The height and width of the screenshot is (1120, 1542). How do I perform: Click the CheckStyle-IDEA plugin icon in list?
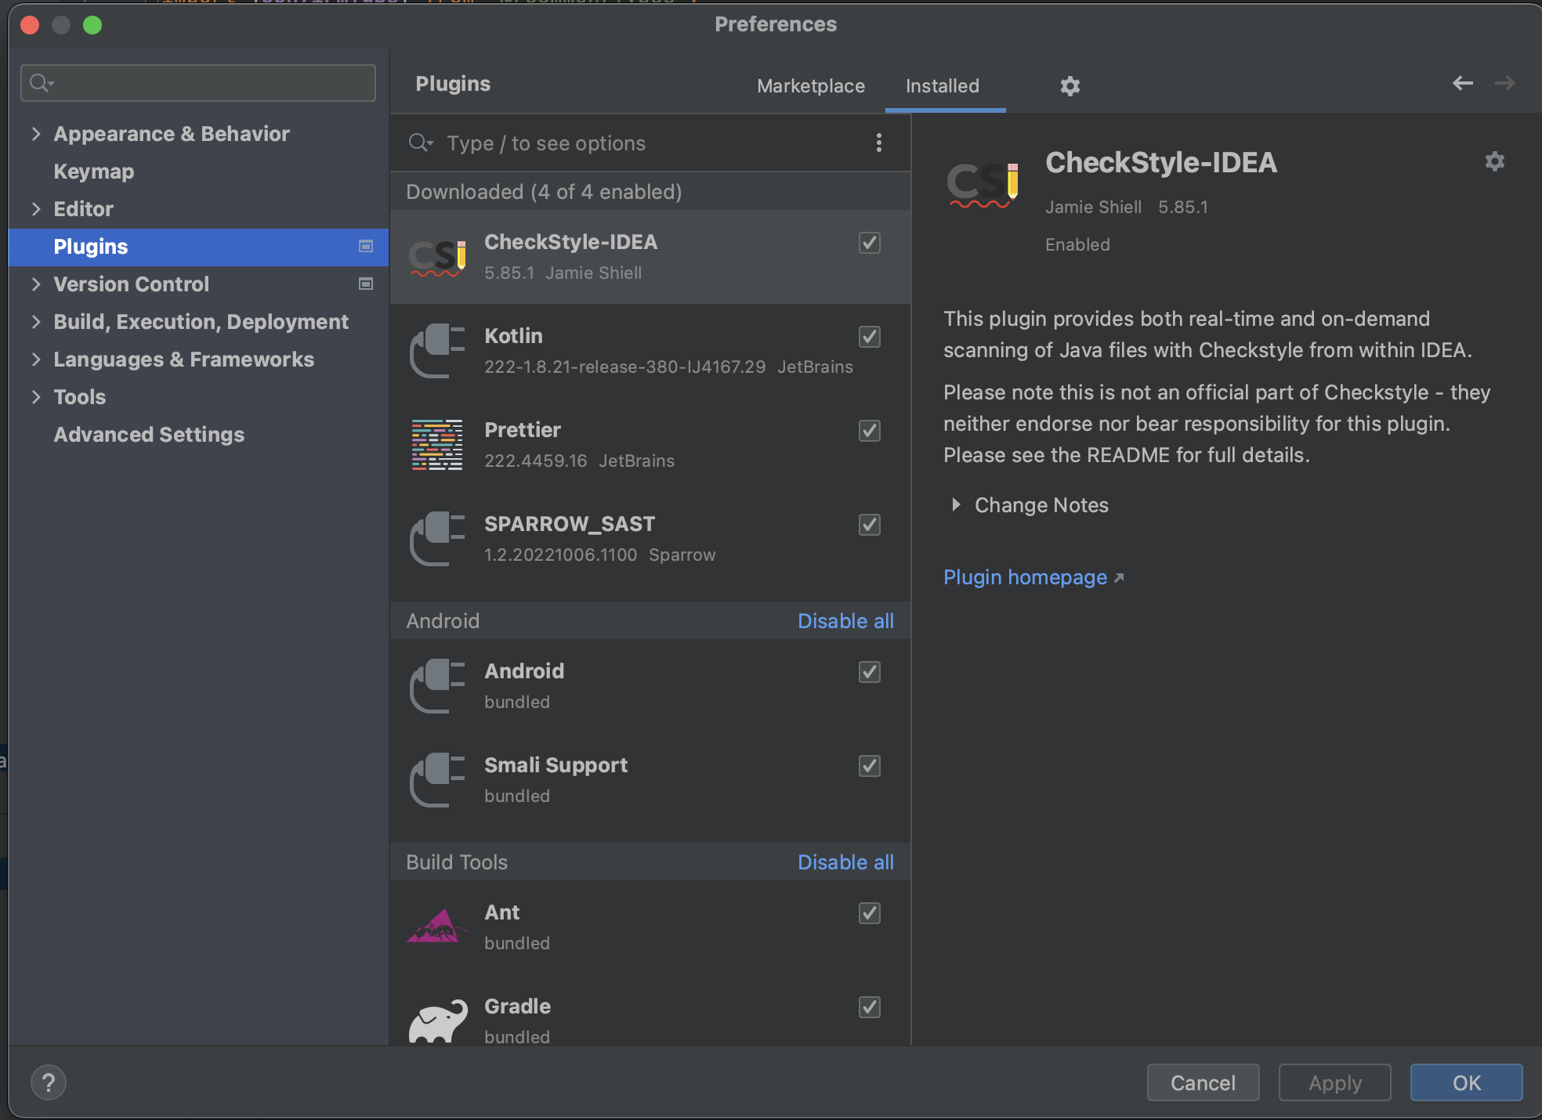[x=437, y=258]
